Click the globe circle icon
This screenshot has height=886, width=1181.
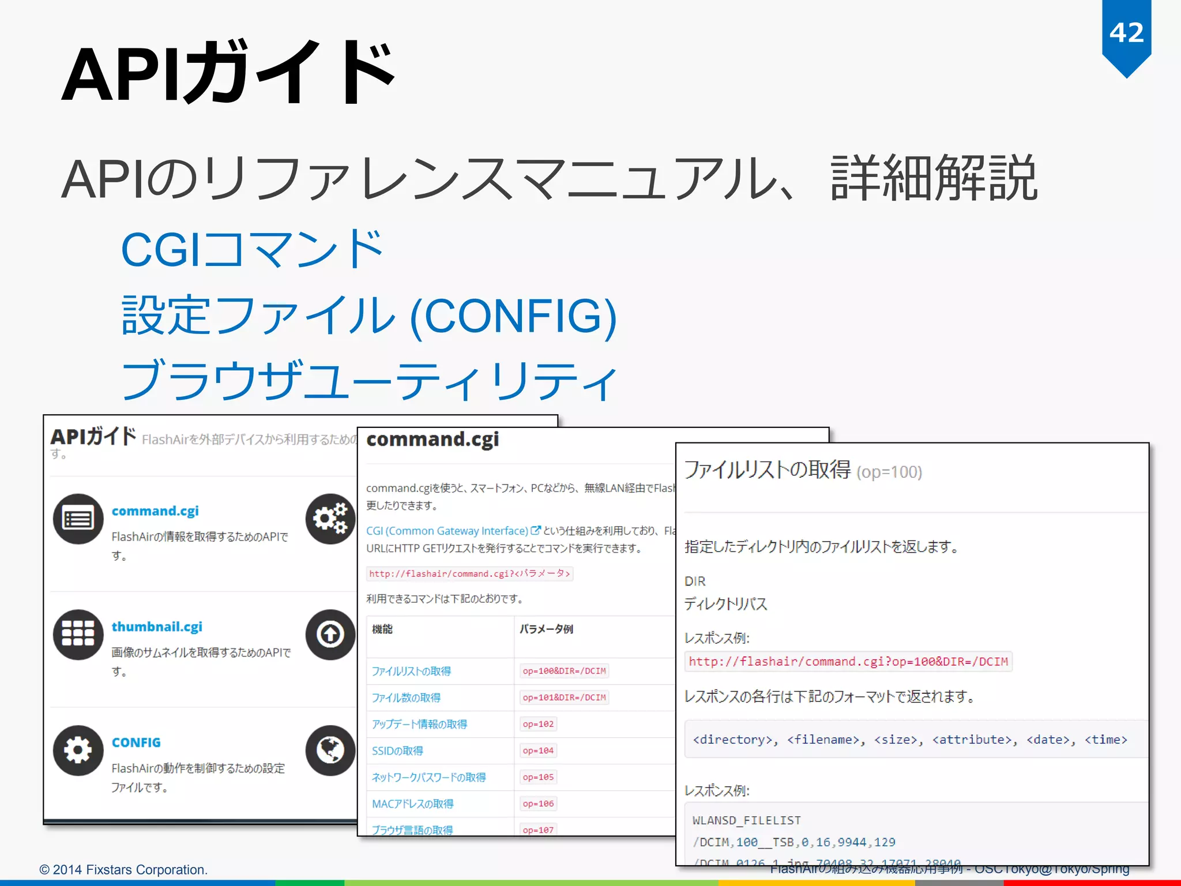tap(330, 750)
